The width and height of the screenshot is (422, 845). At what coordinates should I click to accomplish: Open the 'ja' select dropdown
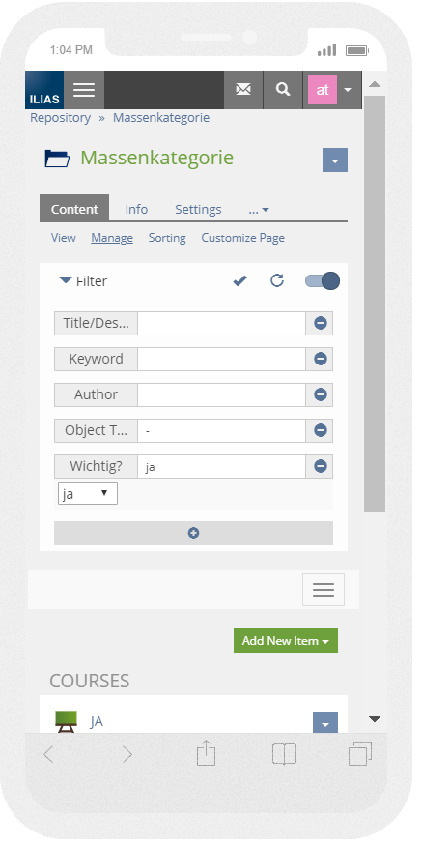[88, 494]
